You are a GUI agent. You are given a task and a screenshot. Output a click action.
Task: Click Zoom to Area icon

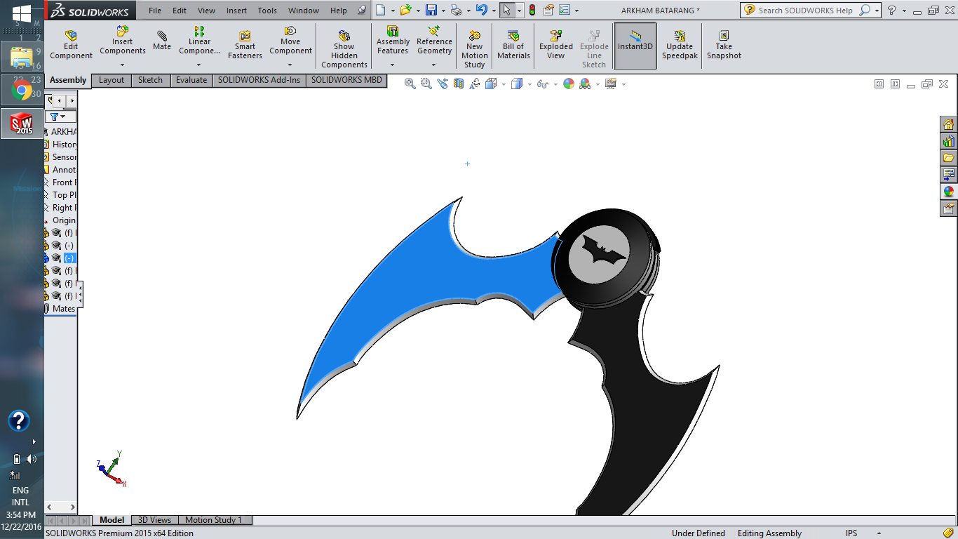tap(426, 84)
